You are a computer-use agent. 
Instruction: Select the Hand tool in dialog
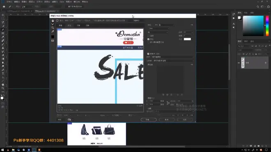click(53, 20)
